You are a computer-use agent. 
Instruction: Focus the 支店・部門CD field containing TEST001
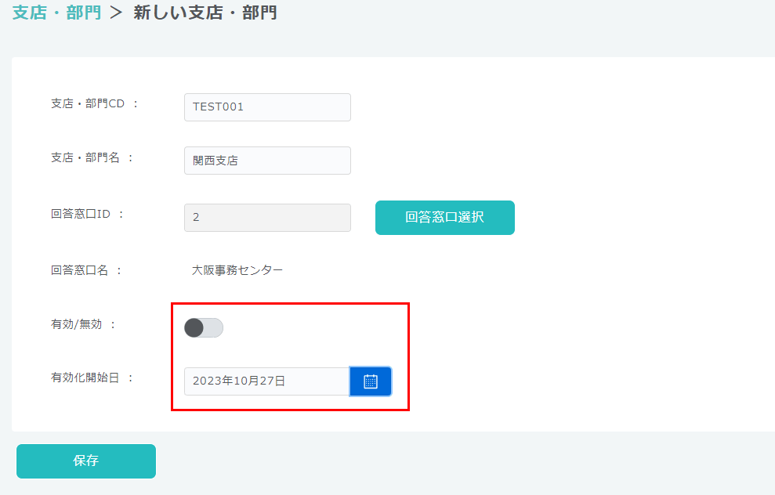click(267, 107)
